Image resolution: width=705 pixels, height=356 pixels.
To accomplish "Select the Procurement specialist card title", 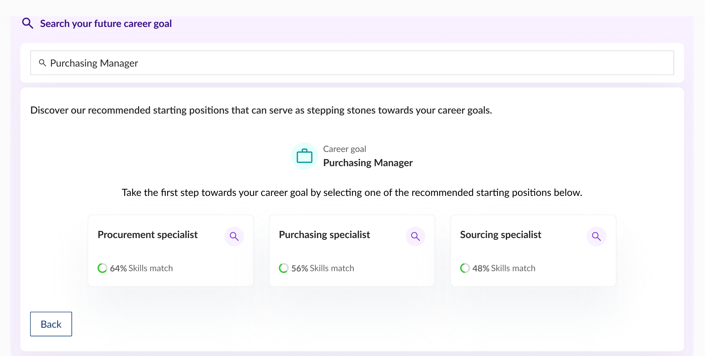I will point(148,234).
